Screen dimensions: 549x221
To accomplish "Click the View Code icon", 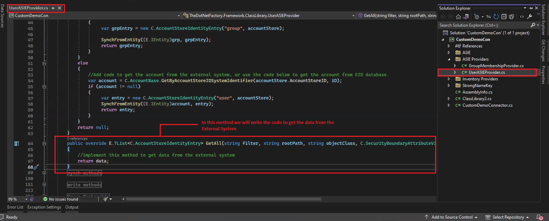I will pyautogui.click(x=522, y=17).
